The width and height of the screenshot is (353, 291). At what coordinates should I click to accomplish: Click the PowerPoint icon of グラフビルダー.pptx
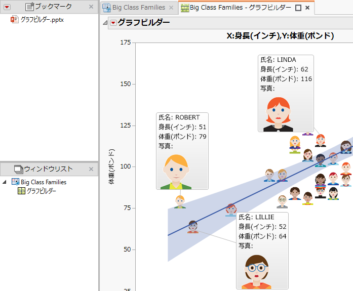click(15, 19)
